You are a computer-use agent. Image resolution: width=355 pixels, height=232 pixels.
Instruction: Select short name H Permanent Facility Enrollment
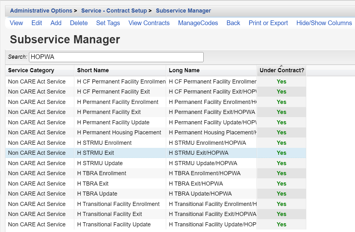[118, 102]
